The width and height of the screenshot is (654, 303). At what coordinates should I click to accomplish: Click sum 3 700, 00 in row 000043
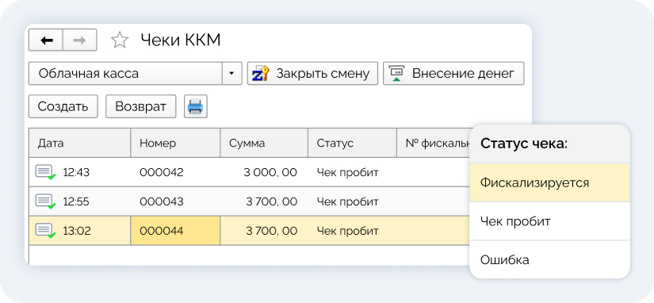point(272,201)
